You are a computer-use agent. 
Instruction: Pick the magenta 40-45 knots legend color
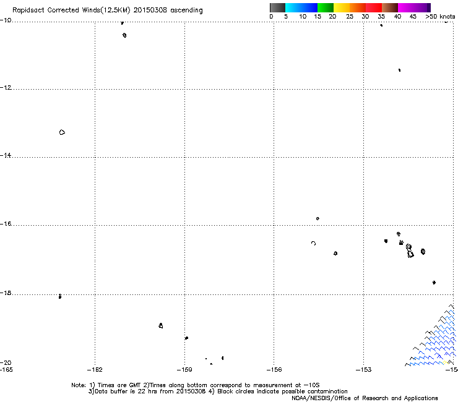coord(406,7)
